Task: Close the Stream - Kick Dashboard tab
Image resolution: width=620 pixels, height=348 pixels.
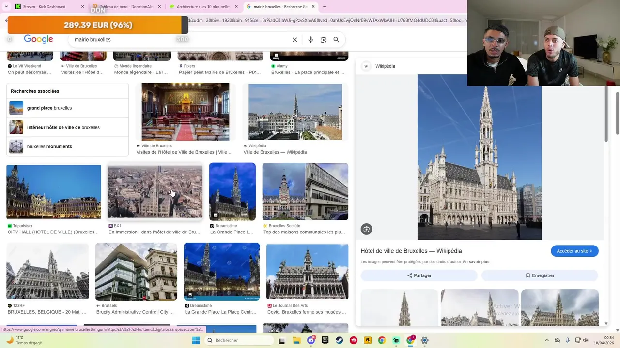Action: (x=83, y=7)
